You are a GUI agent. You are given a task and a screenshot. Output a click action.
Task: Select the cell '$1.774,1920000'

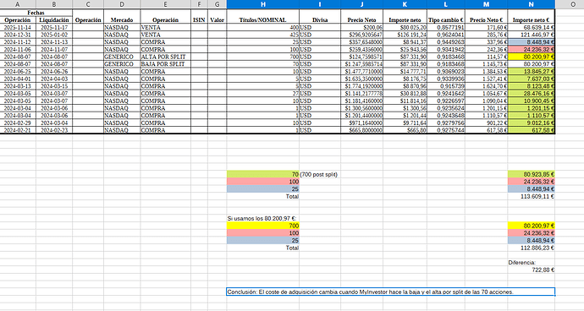coord(361,86)
